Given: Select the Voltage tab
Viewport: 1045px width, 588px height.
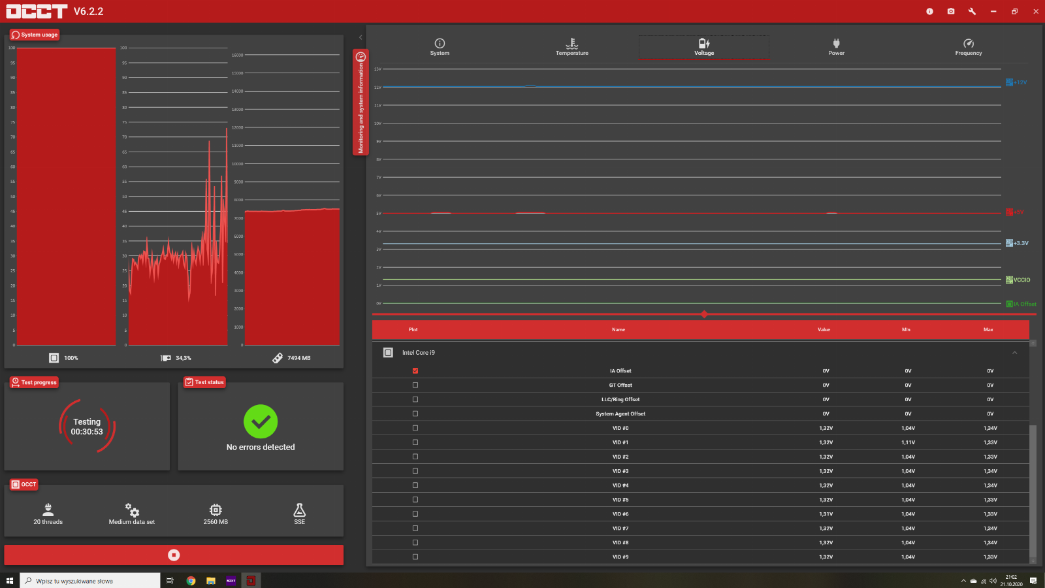Looking at the screenshot, I should tap(704, 47).
